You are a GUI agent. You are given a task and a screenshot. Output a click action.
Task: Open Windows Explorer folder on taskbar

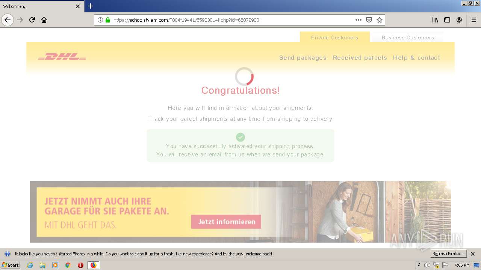coord(42,265)
